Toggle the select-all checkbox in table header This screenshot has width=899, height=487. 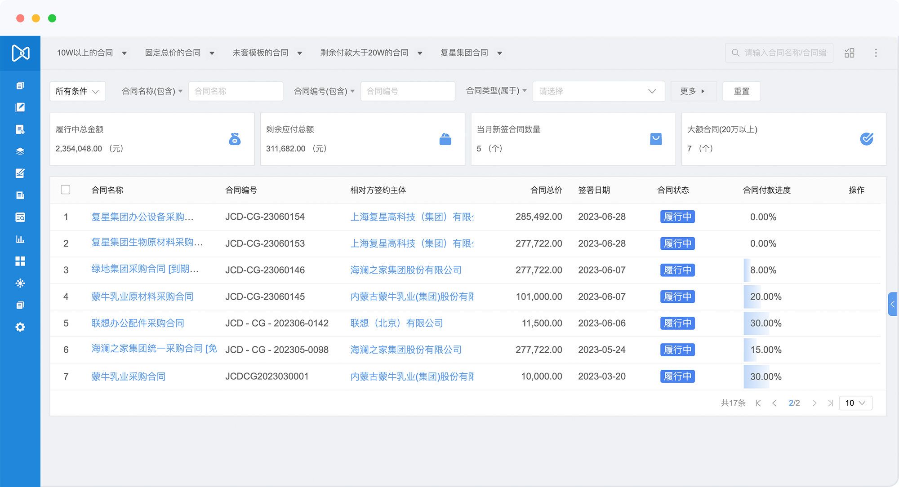[66, 190]
